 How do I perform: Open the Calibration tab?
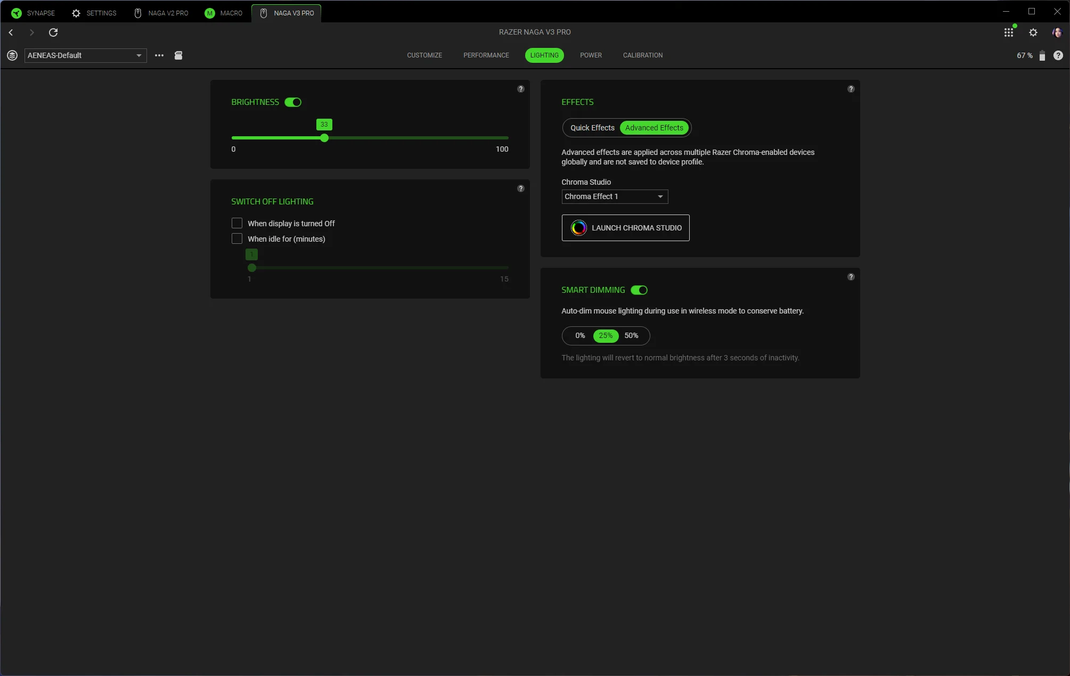643,55
